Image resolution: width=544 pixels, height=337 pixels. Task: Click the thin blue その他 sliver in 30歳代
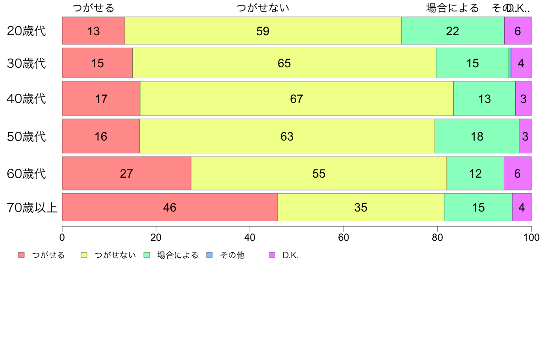[510, 63]
